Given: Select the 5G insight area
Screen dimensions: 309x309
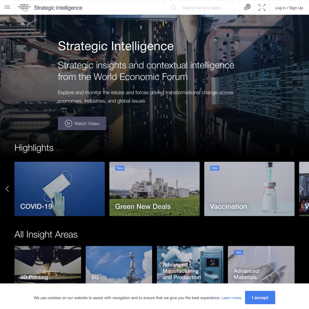Looking at the screenshot, I should pos(119,265).
